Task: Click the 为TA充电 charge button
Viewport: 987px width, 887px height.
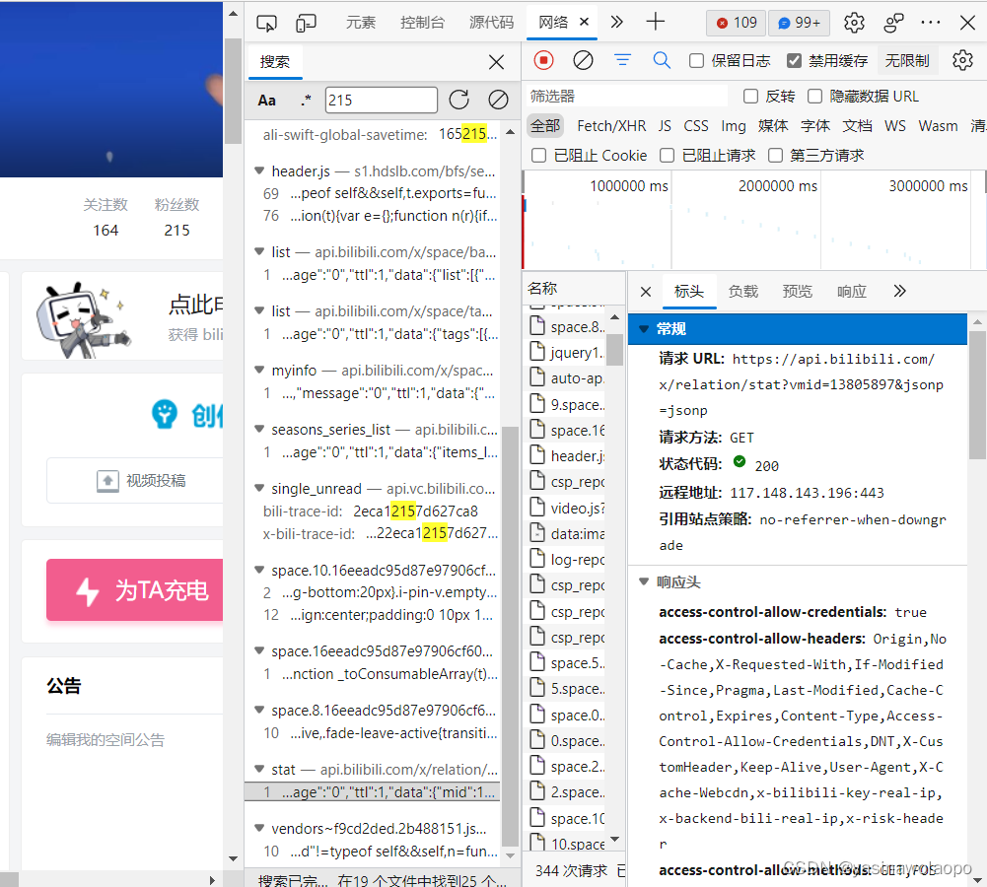Action: click(135, 590)
